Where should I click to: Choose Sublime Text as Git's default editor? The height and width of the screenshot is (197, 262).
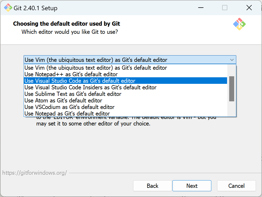pos(125,94)
